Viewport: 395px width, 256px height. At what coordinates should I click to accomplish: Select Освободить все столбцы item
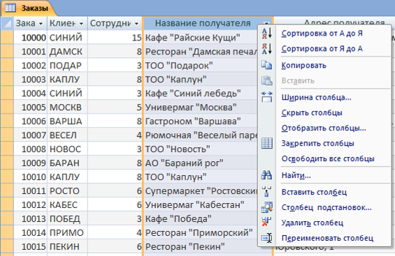point(328,158)
